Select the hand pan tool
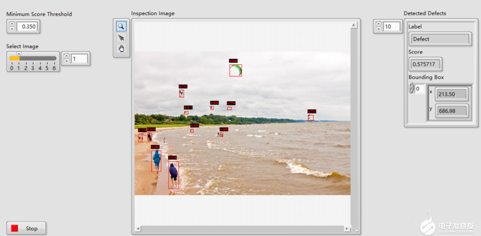 (x=121, y=49)
